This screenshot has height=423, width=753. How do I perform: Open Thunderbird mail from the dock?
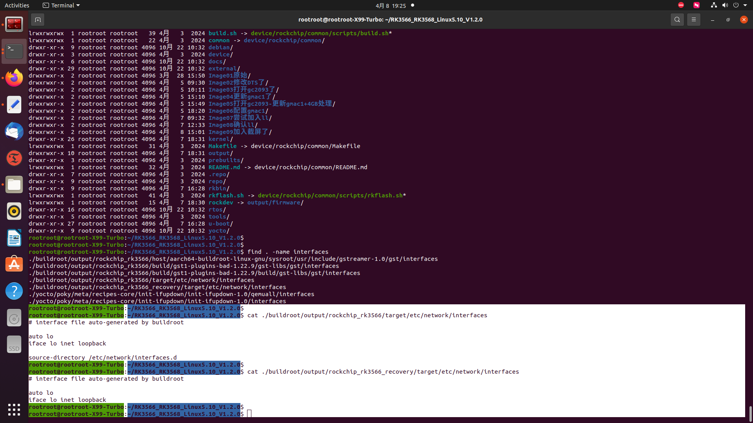tap(14, 131)
